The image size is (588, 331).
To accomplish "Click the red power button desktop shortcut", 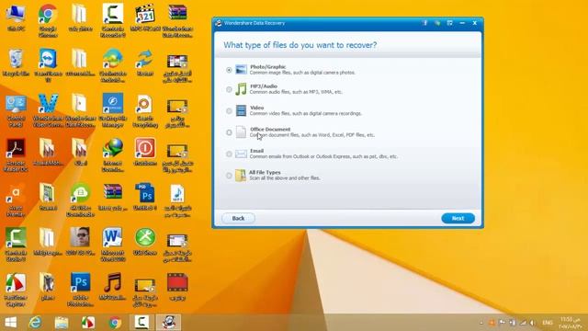I will (145, 152).
